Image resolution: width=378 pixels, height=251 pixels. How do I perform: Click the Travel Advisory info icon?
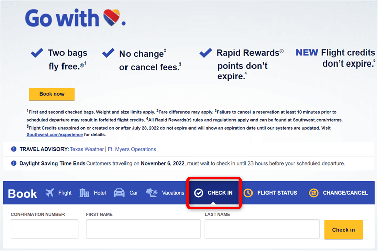tap(14, 149)
